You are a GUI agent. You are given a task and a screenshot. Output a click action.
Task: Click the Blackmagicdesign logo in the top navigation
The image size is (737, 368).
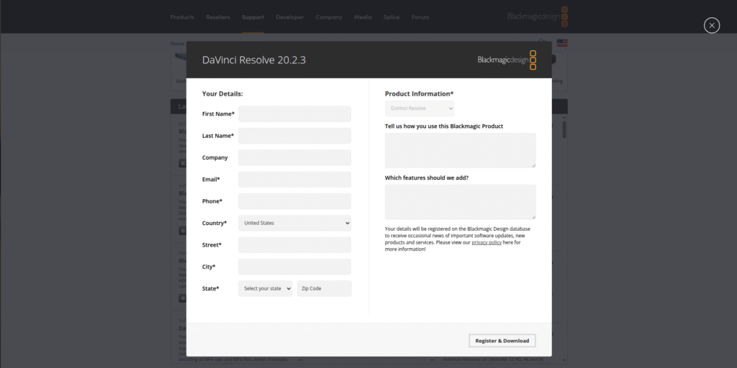coord(538,17)
